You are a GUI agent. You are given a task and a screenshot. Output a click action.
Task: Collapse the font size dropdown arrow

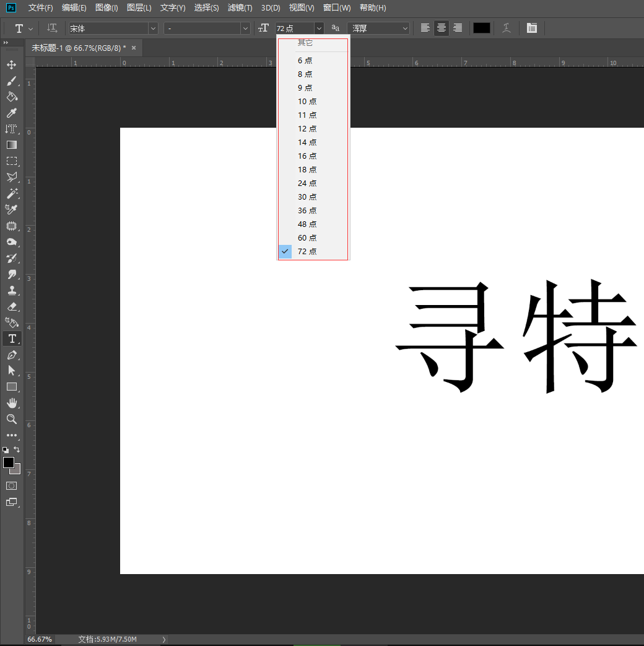click(x=319, y=29)
